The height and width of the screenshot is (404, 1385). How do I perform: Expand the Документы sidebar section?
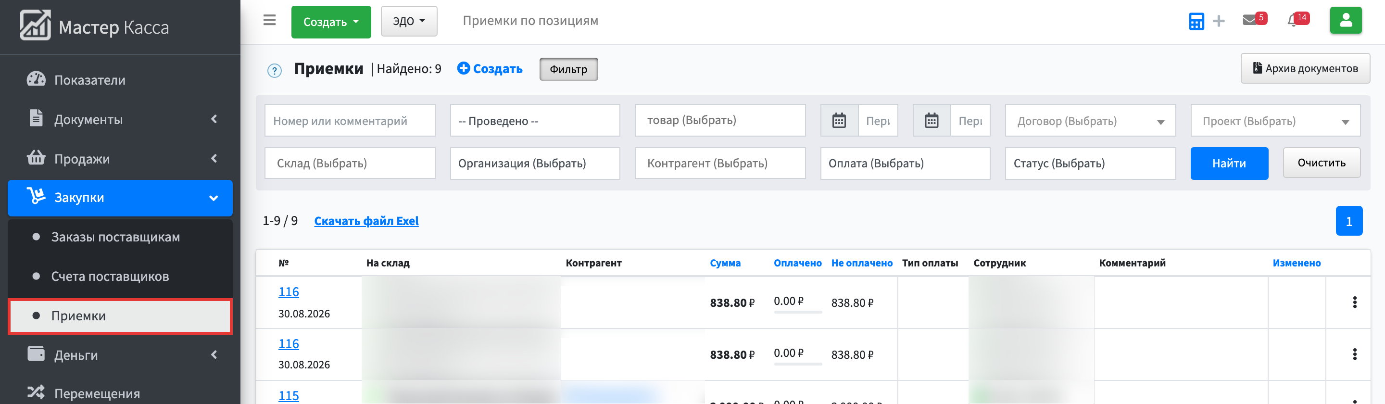click(120, 119)
